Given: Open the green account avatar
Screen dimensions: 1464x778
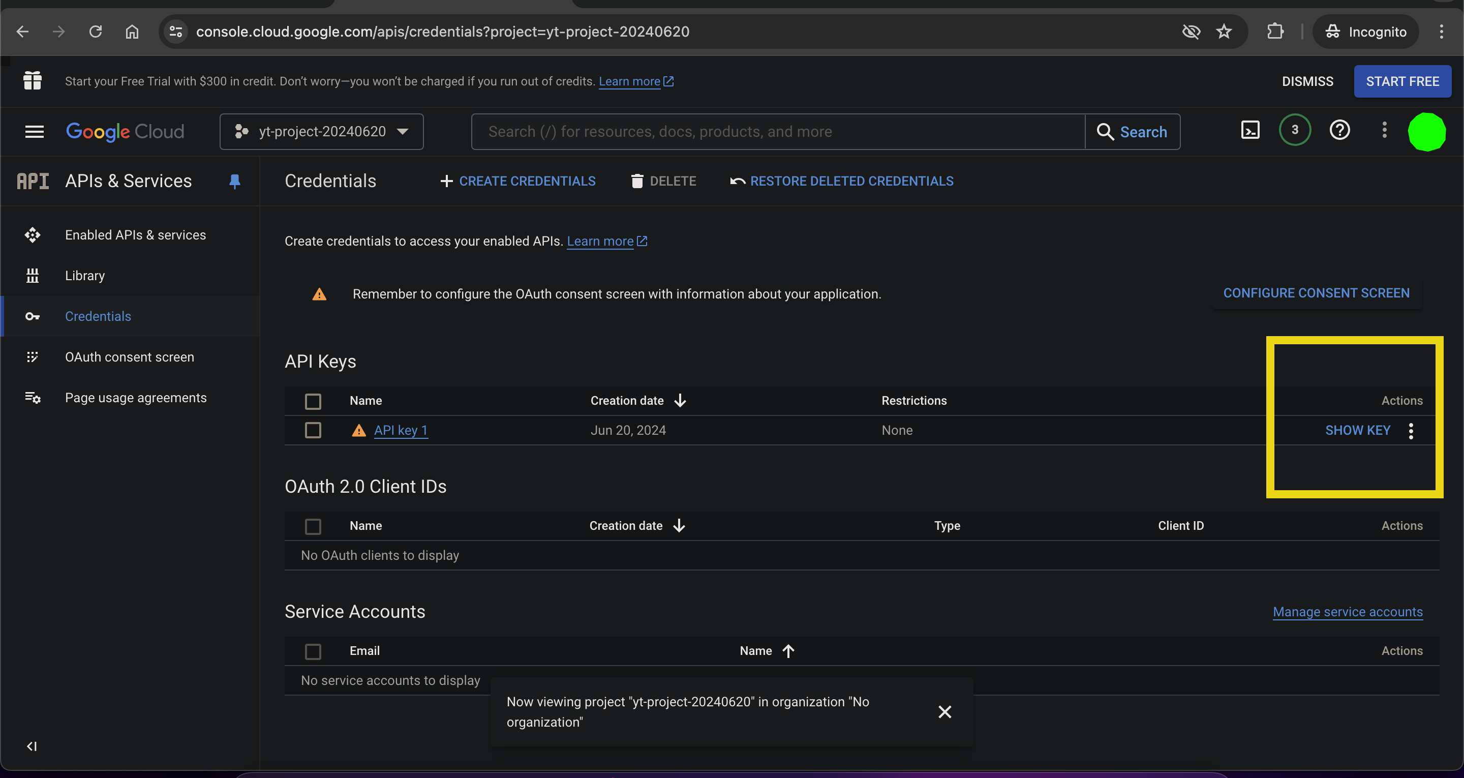Looking at the screenshot, I should pos(1426,132).
